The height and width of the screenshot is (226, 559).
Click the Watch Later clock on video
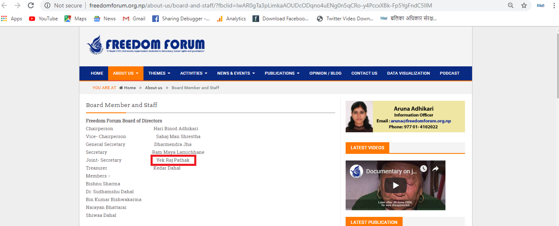423,169
